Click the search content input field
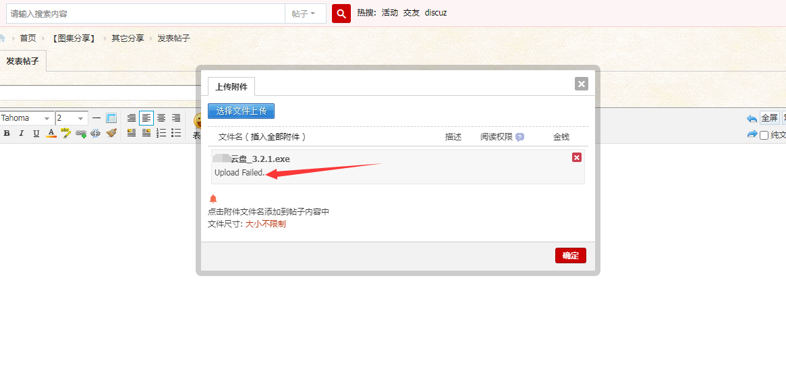This screenshot has height=380, width=786. click(145, 13)
